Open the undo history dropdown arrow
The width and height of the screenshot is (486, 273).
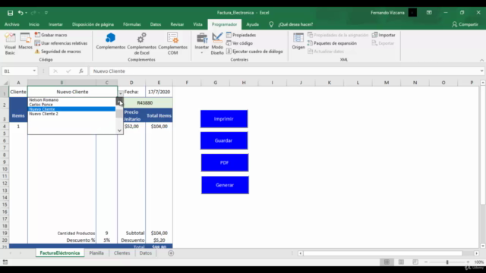point(26,13)
